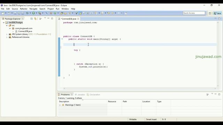Screen dimensions: 223x125
Task: Collapse All in Package Explorer
Action: pos(32,18)
